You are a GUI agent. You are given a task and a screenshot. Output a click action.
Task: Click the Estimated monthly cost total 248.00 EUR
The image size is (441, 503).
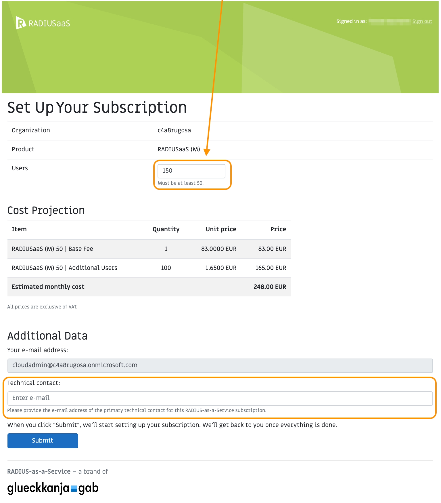[x=270, y=287]
